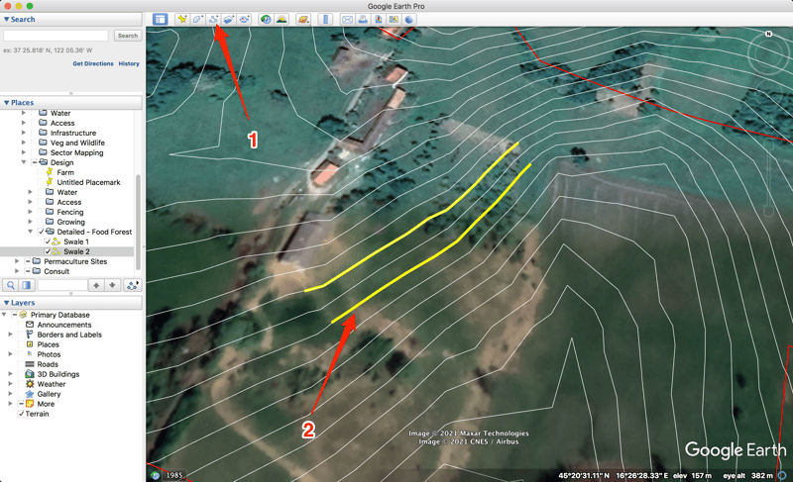Open historical imagery clock icon
Screen dimensions: 793x482
click(266, 19)
